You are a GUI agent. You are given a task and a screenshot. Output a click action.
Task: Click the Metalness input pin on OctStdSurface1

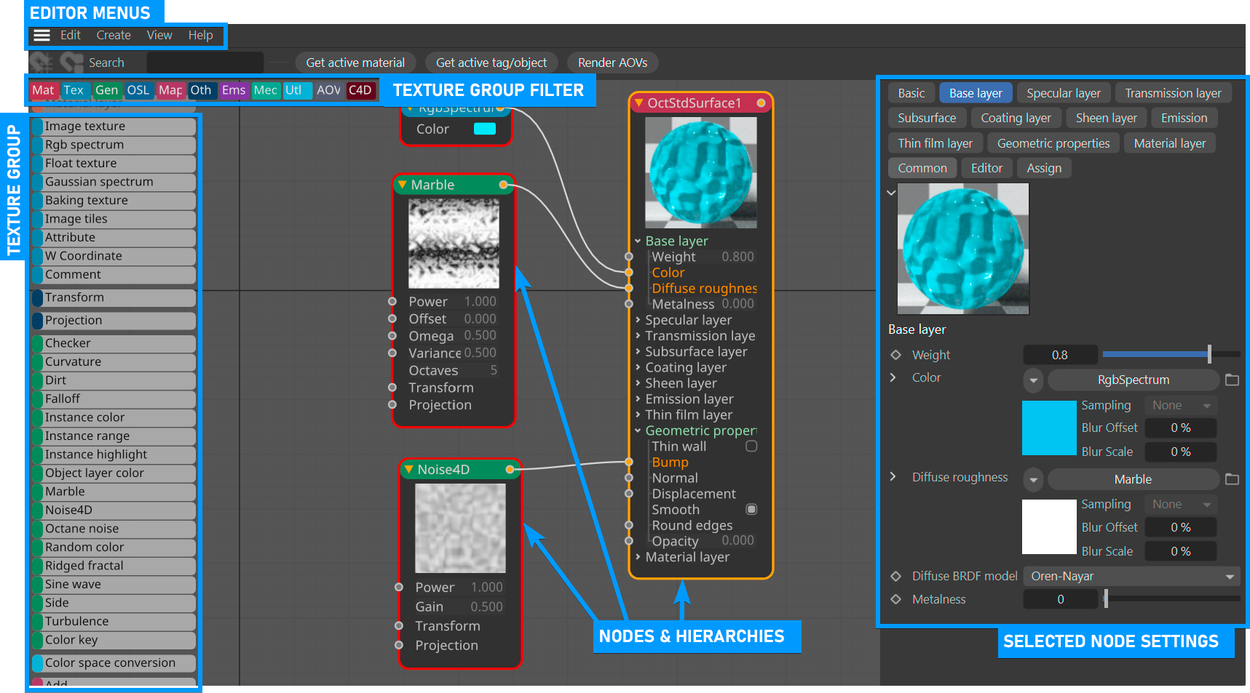(629, 304)
